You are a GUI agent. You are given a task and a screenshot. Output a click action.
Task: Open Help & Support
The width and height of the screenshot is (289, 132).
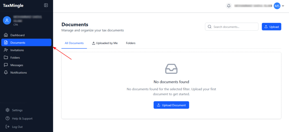click(22, 119)
